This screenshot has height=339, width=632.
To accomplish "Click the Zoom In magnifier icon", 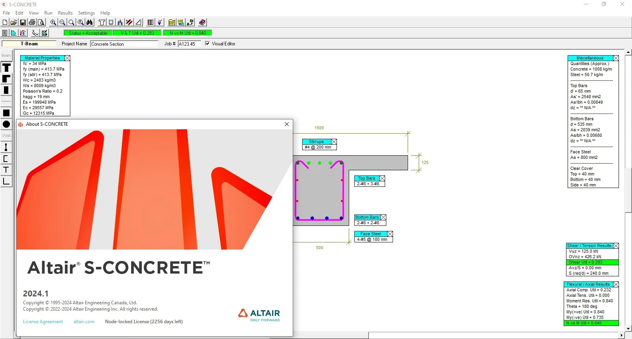I will tap(53, 22).
